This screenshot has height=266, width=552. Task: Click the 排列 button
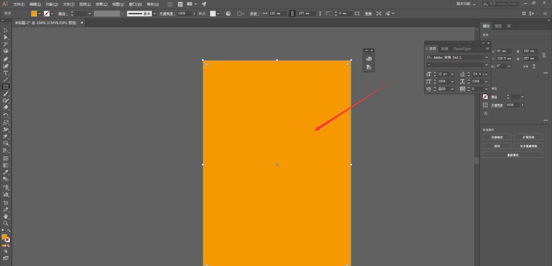pyautogui.click(x=497, y=146)
